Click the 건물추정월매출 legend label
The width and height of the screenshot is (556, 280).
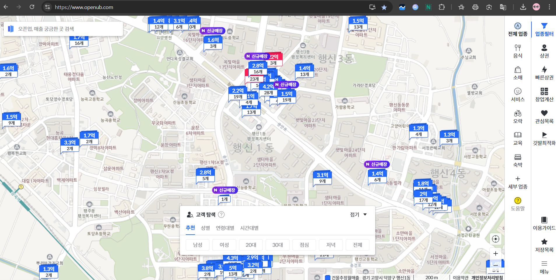click(x=345, y=277)
